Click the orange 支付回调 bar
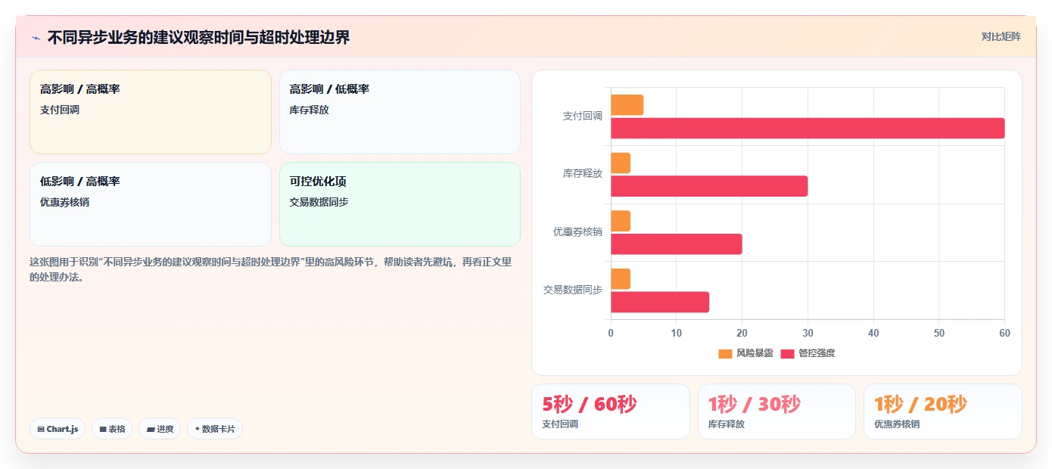1052x469 pixels. tap(627, 105)
